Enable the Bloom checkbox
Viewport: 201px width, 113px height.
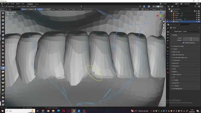(x=173, y=49)
